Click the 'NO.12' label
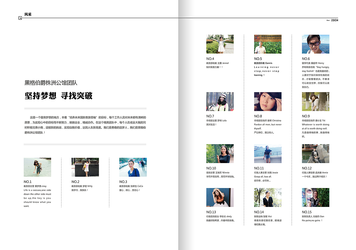The height and width of the screenshot is (250, 356). coord(307,168)
